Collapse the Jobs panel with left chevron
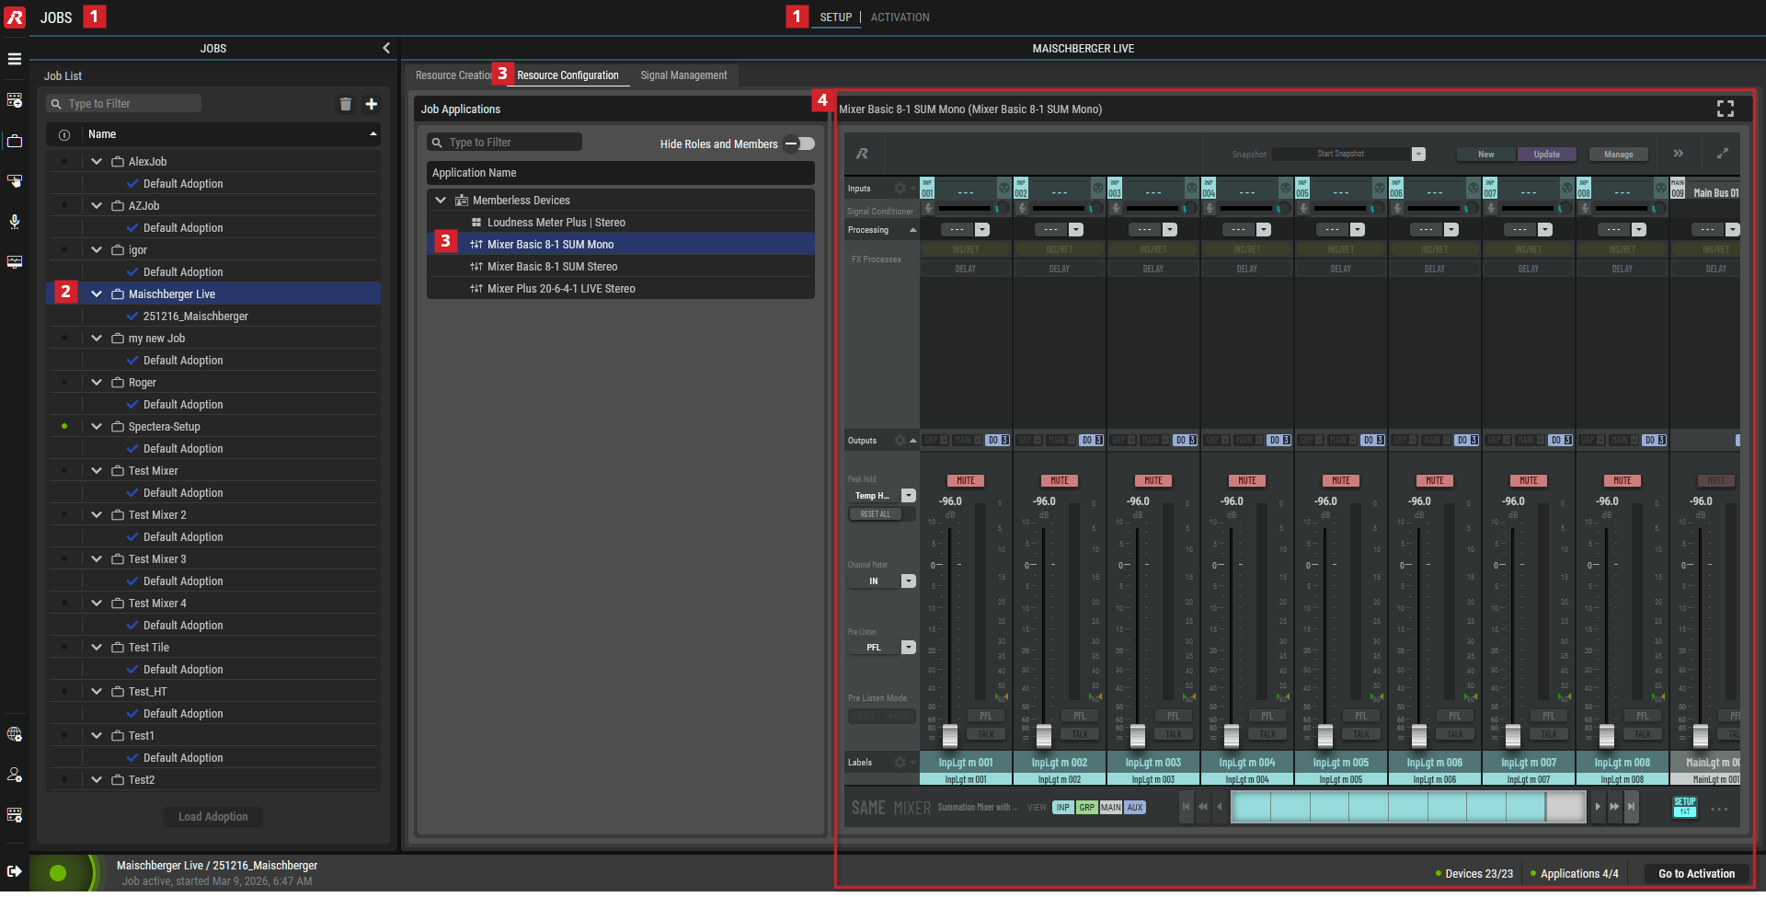 point(386,48)
